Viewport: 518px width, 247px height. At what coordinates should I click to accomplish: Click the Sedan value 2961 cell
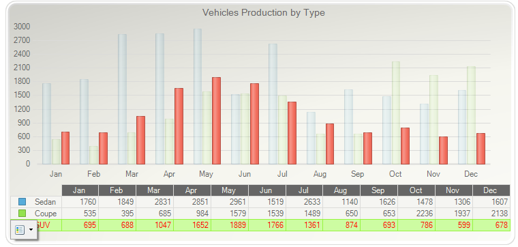[x=230, y=202]
